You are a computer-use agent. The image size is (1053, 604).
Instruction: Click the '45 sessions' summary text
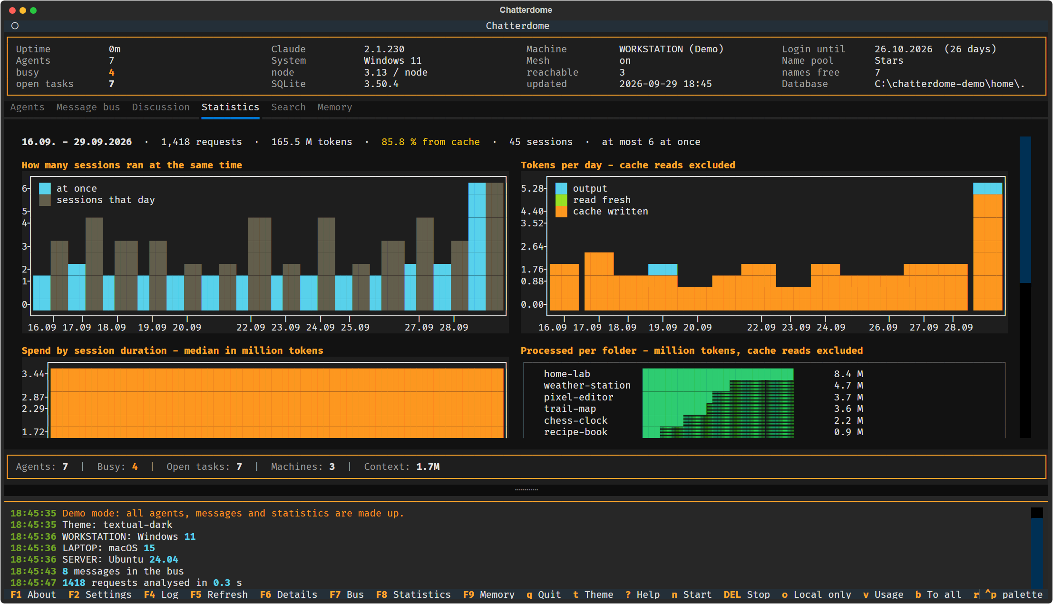[541, 142]
